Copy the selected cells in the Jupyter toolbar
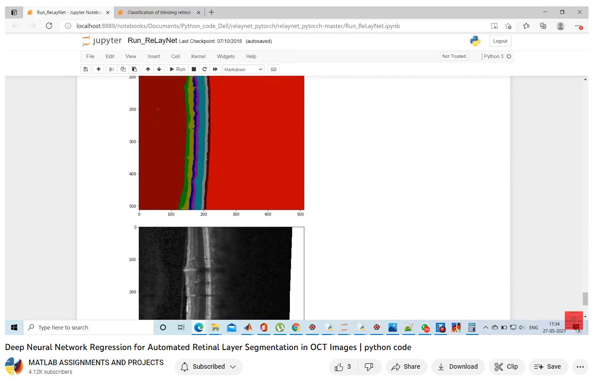This screenshot has height=382, width=594. 123,69
